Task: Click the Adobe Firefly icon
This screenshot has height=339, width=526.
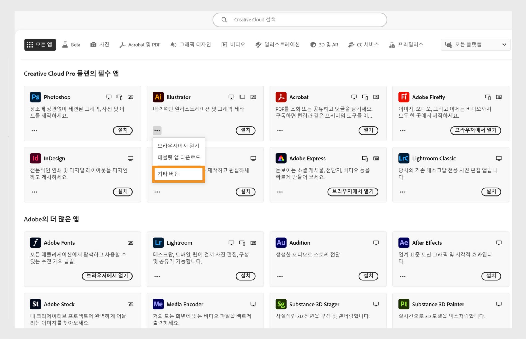Action: [x=404, y=97]
